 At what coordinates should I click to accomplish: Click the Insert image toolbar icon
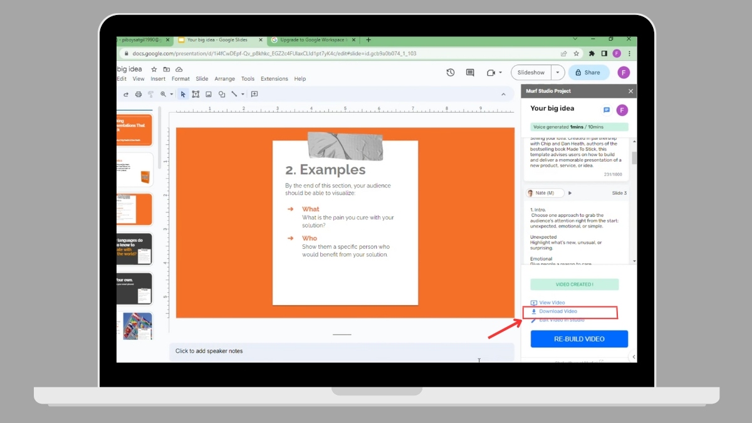209,95
